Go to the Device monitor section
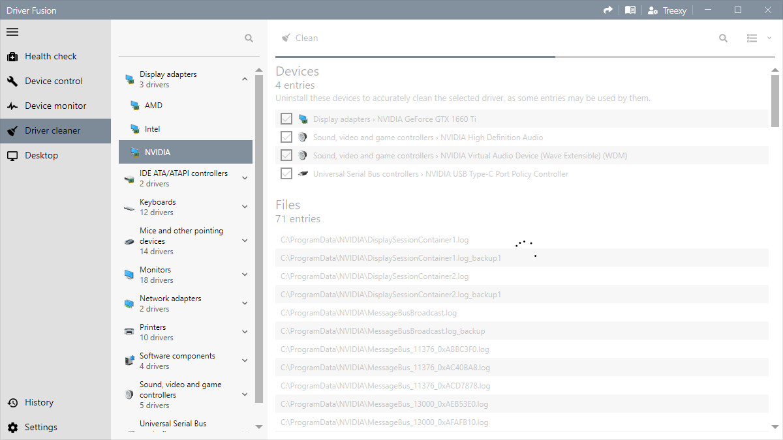The width and height of the screenshot is (783, 440). [x=55, y=106]
